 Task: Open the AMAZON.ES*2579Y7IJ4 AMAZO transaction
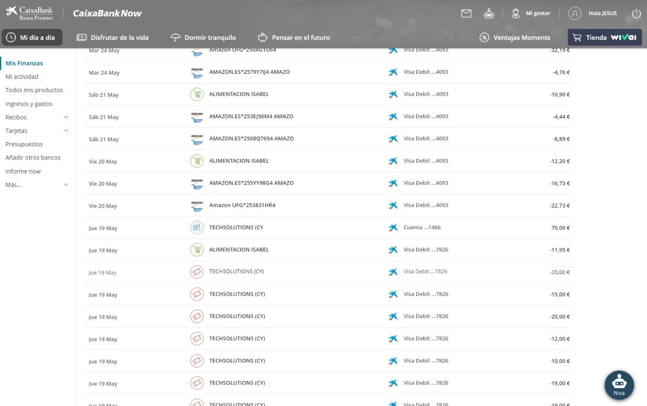pos(249,72)
